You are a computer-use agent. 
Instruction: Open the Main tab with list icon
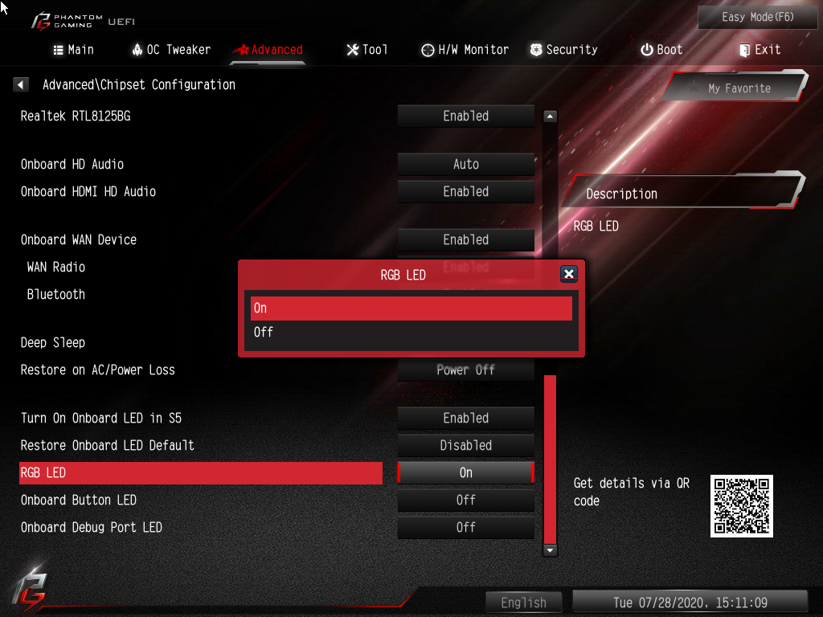(73, 50)
